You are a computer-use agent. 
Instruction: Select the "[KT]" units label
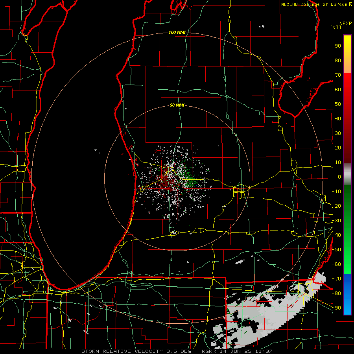(x=336, y=27)
